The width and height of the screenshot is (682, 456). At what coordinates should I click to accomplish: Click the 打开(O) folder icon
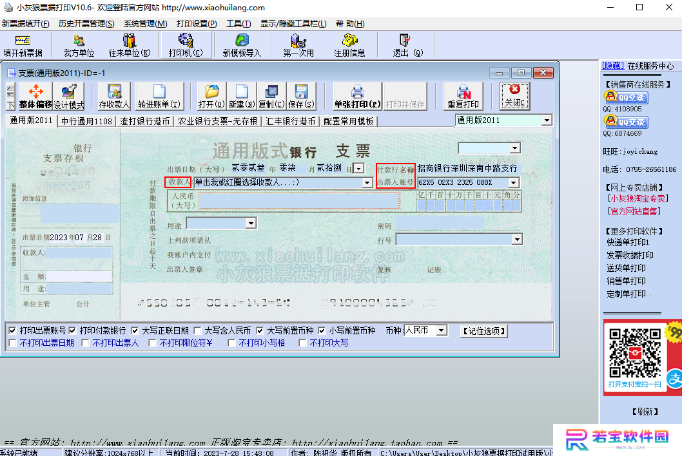(x=212, y=96)
